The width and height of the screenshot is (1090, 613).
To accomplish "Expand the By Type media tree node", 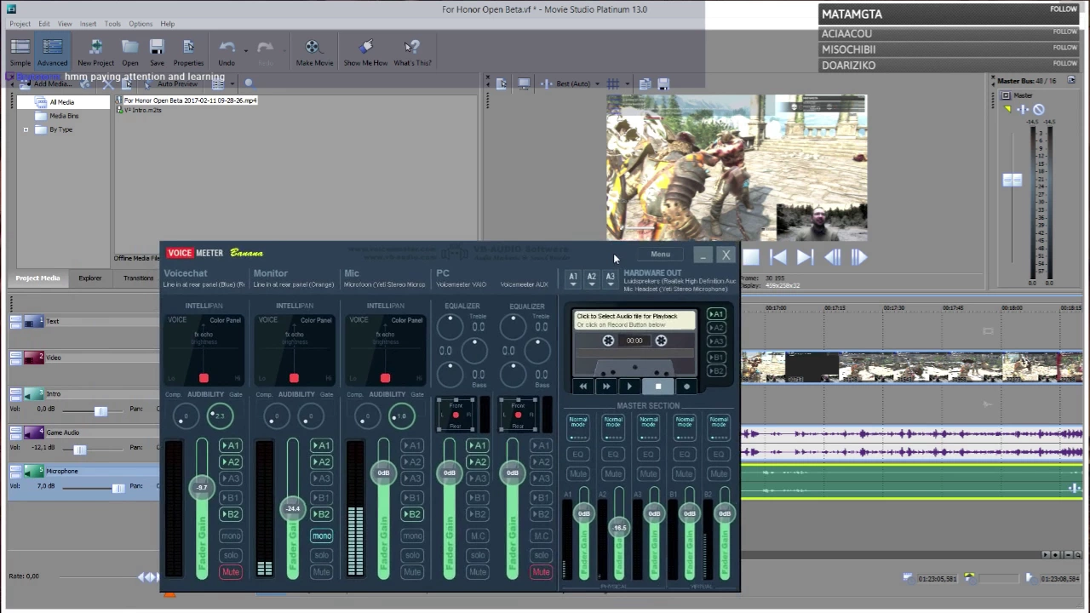I will [26, 129].
